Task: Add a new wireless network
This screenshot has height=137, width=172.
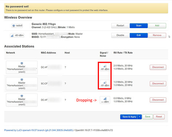Action: click(x=157, y=26)
